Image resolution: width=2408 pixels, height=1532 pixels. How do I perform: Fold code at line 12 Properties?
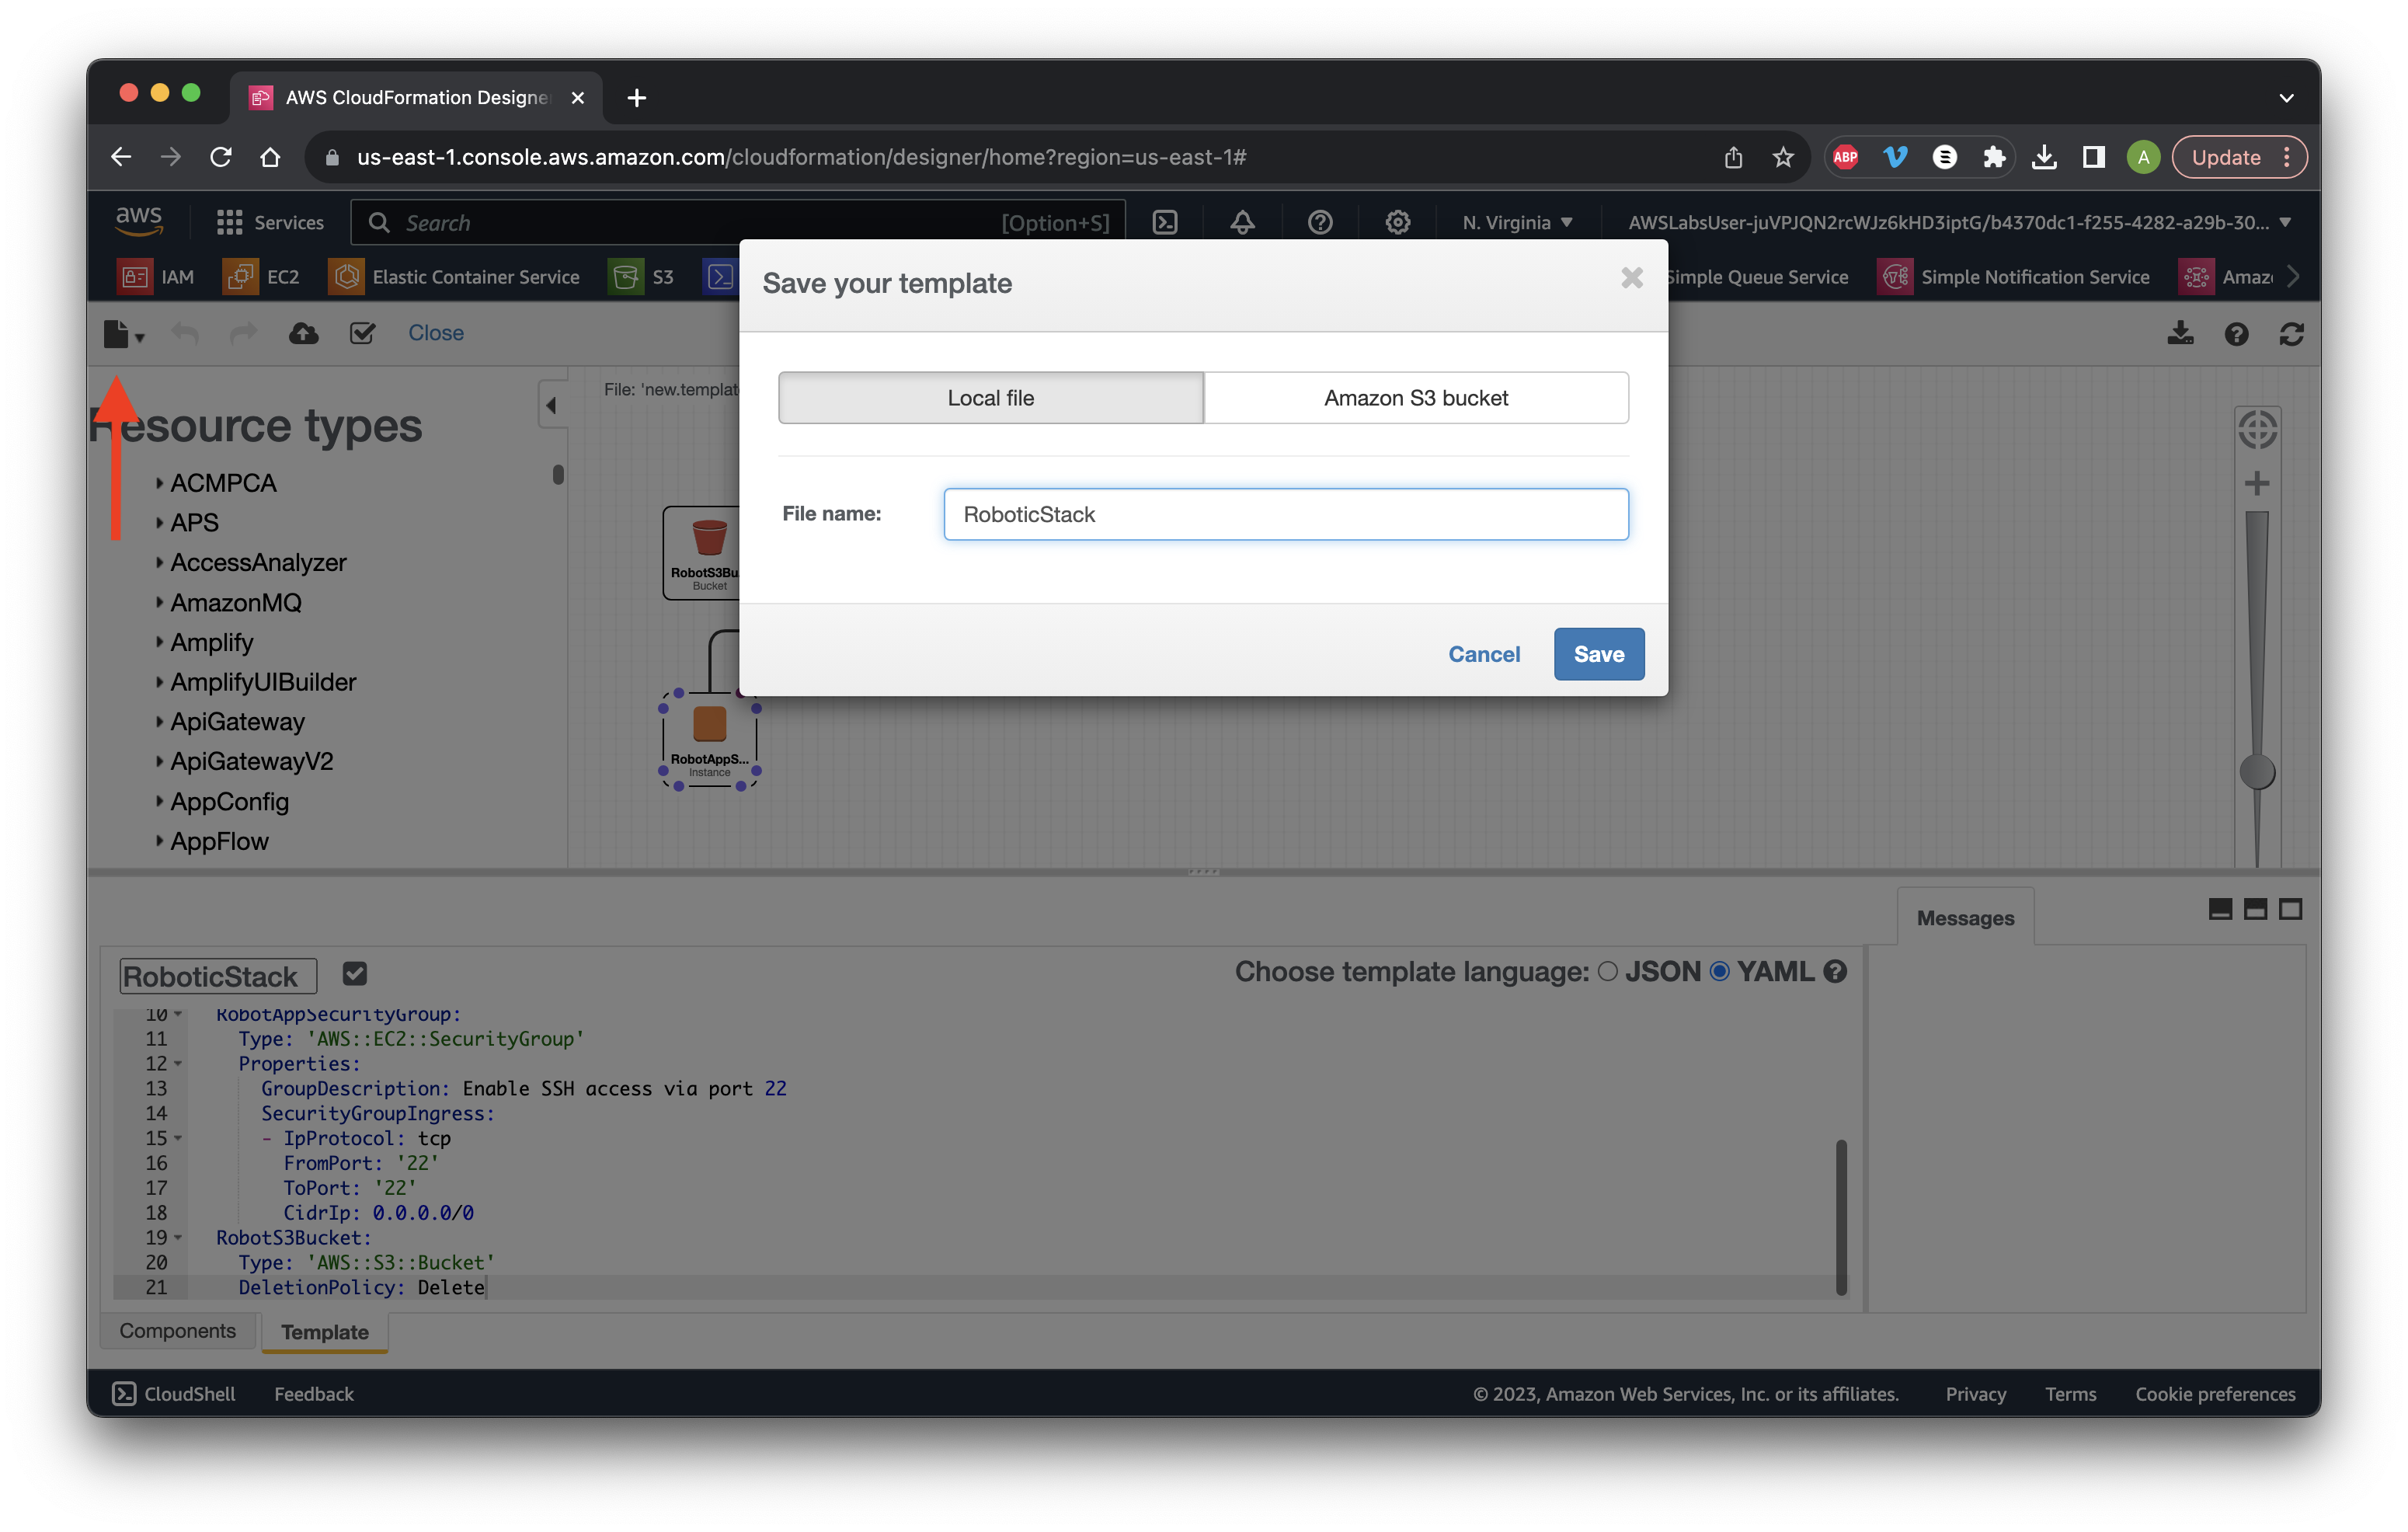click(x=178, y=1064)
